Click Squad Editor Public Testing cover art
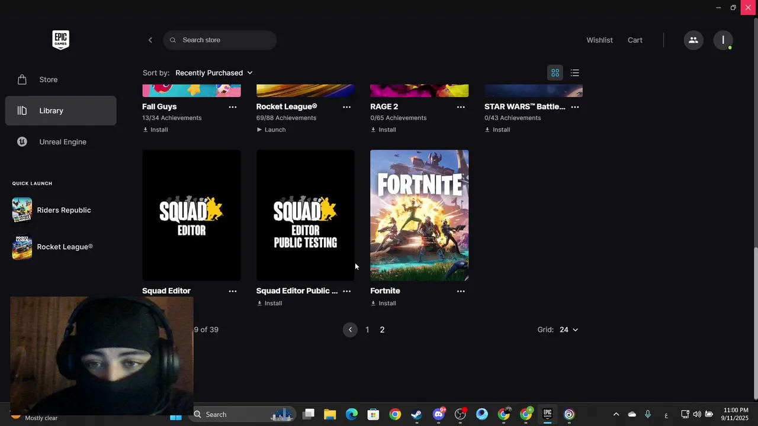Screen dimensions: 758x426 (x=306, y=215)
